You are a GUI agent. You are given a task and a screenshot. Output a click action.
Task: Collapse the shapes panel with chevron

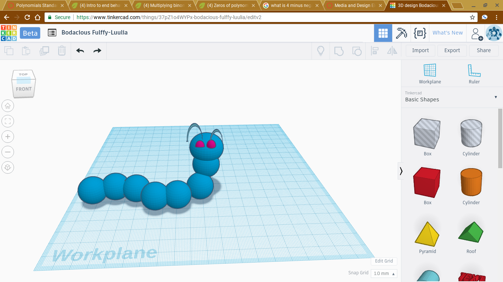click(401, 171)
